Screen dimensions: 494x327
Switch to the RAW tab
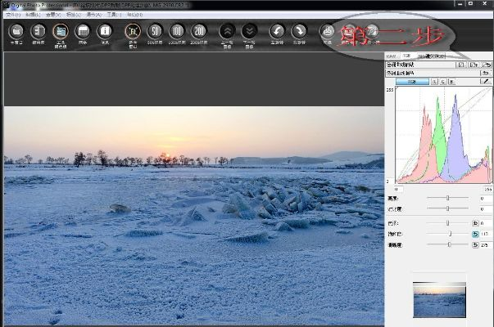[x=392, y=56]
